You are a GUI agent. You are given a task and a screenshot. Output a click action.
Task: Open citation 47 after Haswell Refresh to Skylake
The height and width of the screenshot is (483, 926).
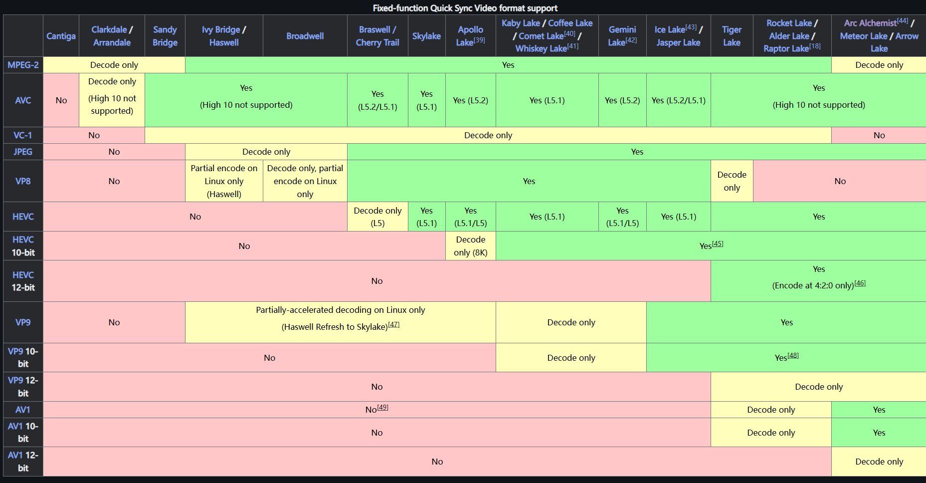coord(394,324)
